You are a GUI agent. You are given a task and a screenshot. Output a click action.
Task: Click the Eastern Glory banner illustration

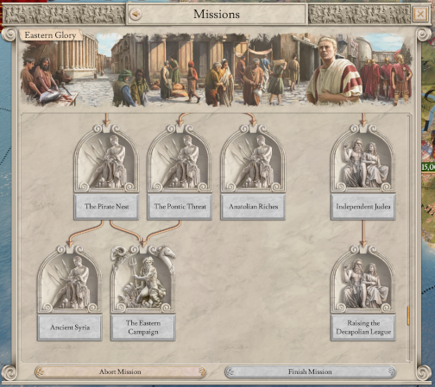(x=217, y=69)
